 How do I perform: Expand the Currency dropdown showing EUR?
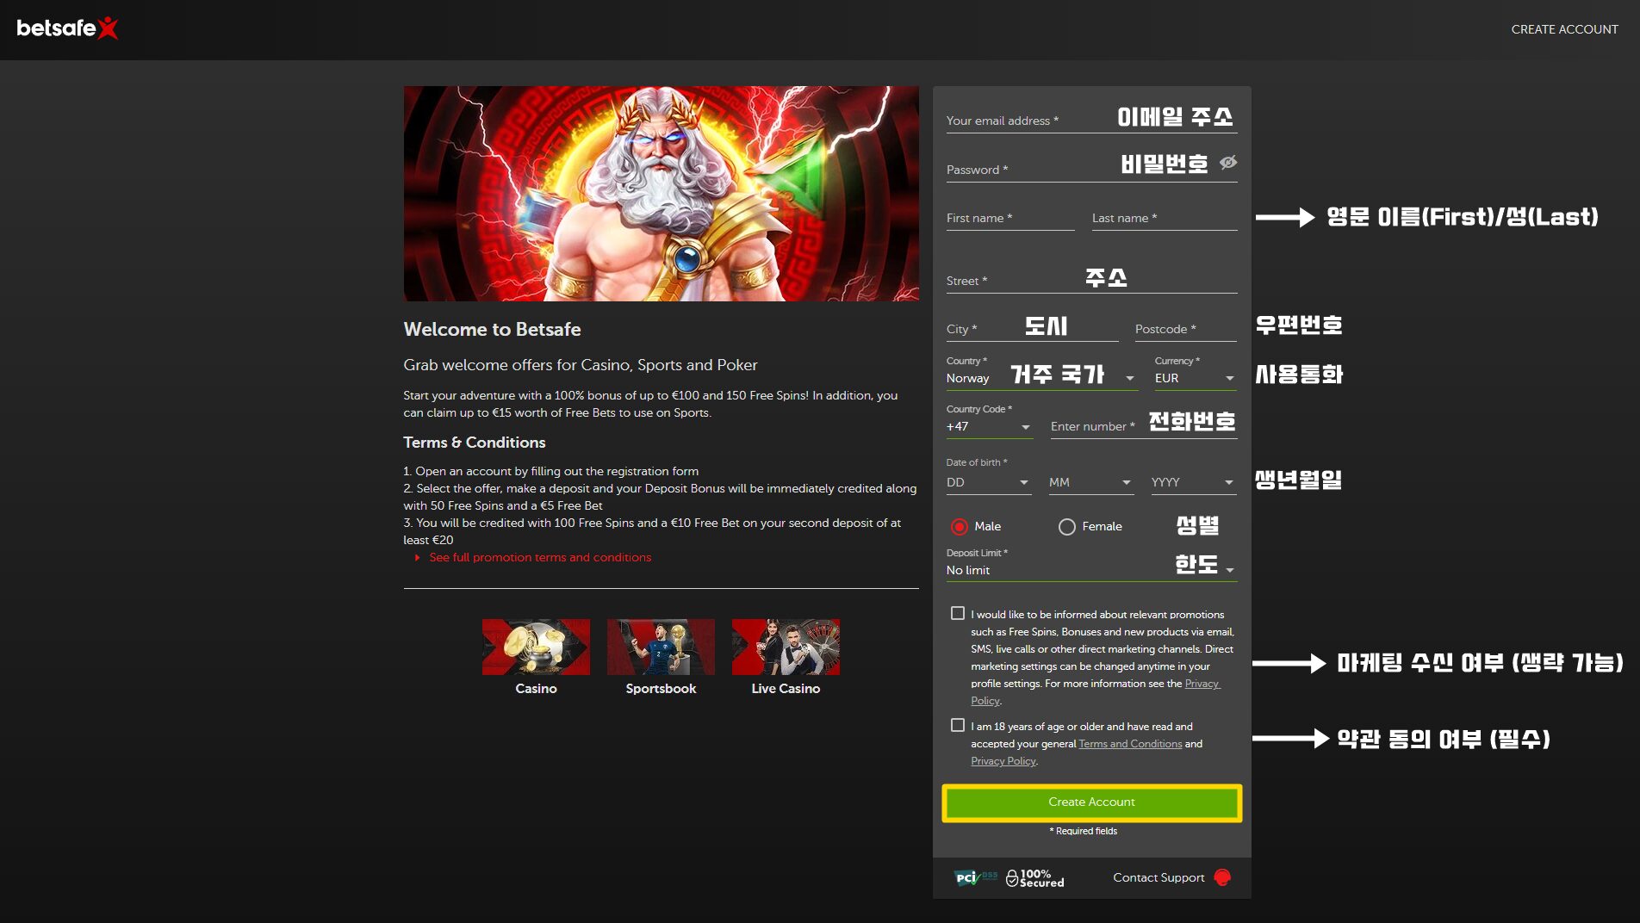[1195, 378]
